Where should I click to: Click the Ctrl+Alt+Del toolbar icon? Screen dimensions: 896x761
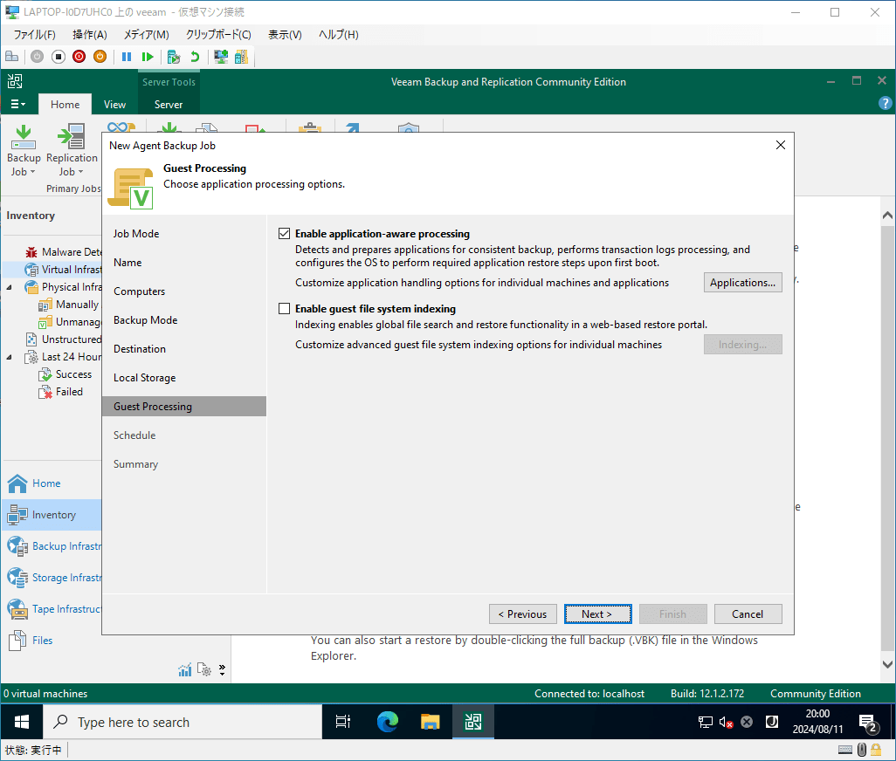coord(11,57)
